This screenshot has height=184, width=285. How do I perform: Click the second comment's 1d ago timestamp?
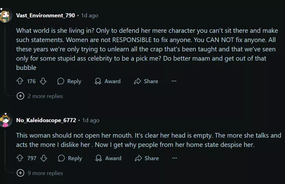point(91,120)
